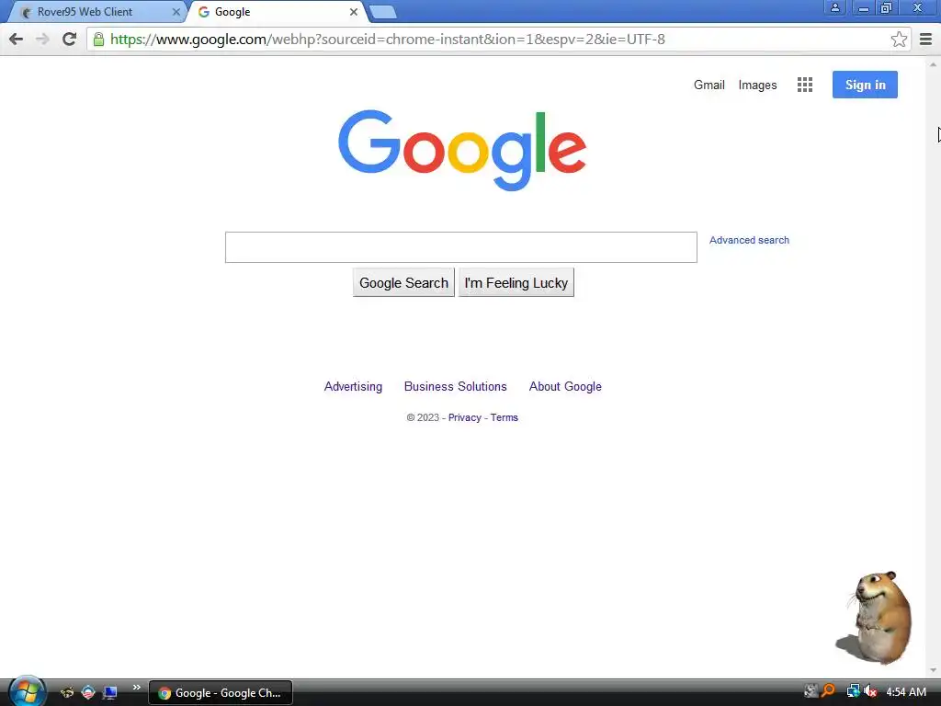Open Advanced search link
Screen dimensions: 941x706
tap(749, 240)
